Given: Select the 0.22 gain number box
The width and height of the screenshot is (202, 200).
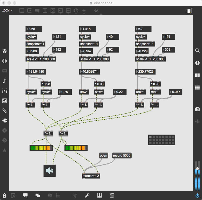Looking at the screenshot, I should (x=120, y=92).
